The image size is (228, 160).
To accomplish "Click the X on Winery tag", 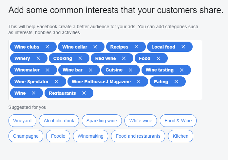I will click(x=38, y=58).
